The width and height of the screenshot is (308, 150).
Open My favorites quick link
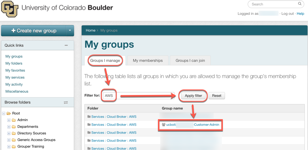[15, 70]
